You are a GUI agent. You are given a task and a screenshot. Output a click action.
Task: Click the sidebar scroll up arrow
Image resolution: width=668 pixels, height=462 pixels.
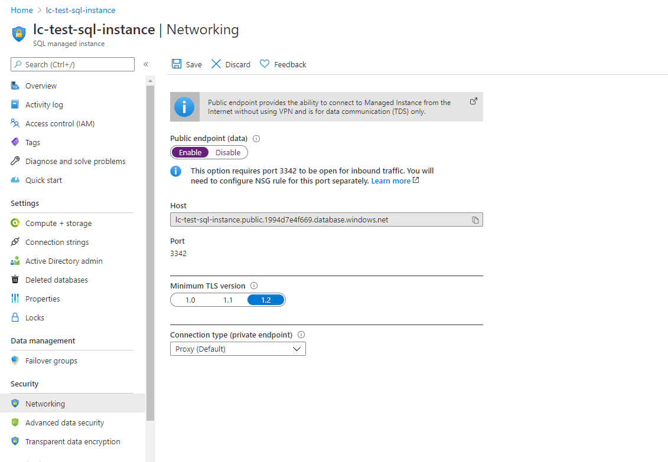point(150,81)
